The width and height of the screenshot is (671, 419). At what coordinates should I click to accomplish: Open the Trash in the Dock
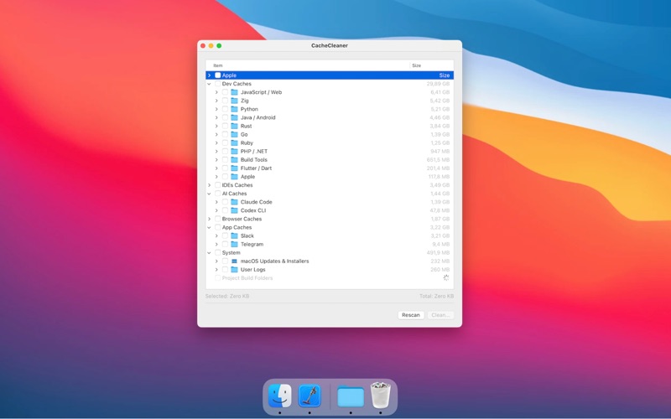tap(381, 395)
